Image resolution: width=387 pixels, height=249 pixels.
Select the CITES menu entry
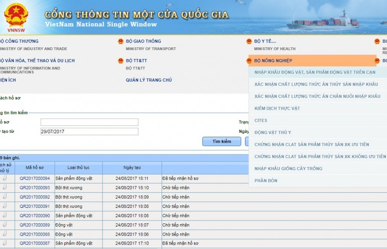coord(261,120)
